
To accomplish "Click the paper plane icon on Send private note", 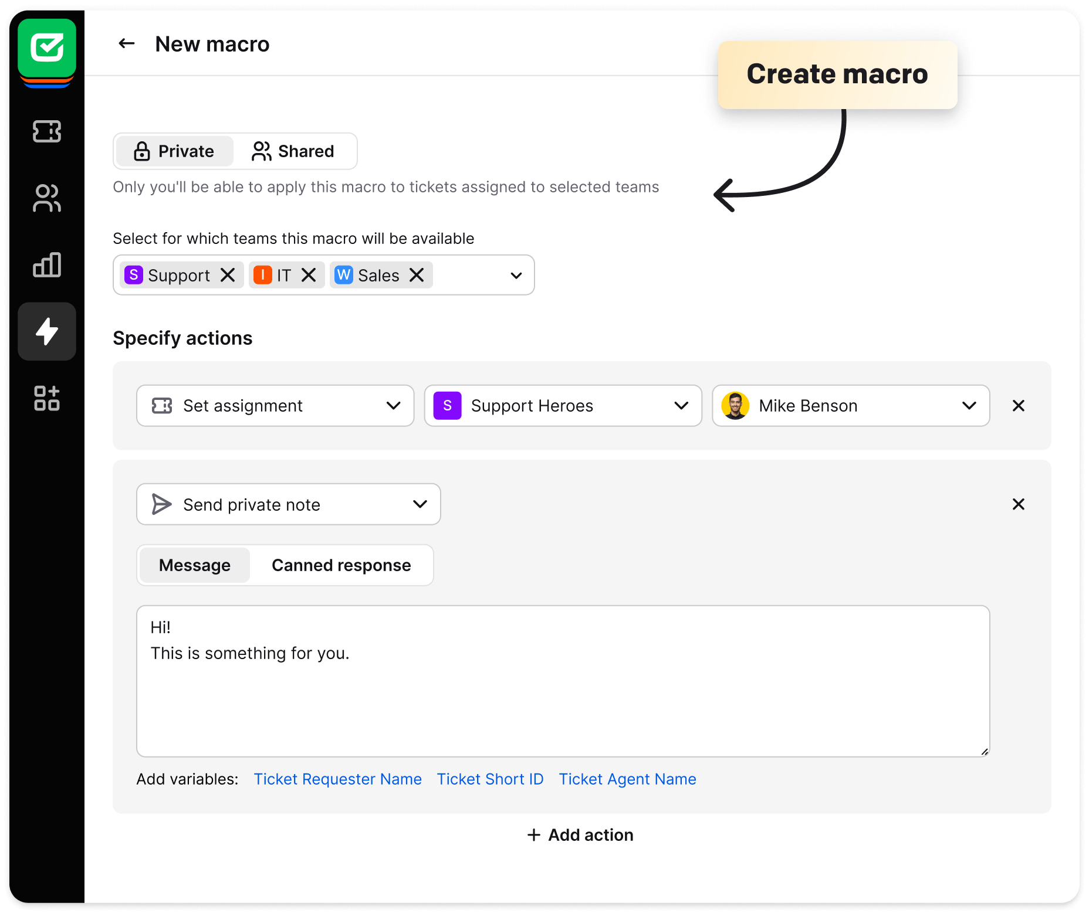I will [163, 504].
